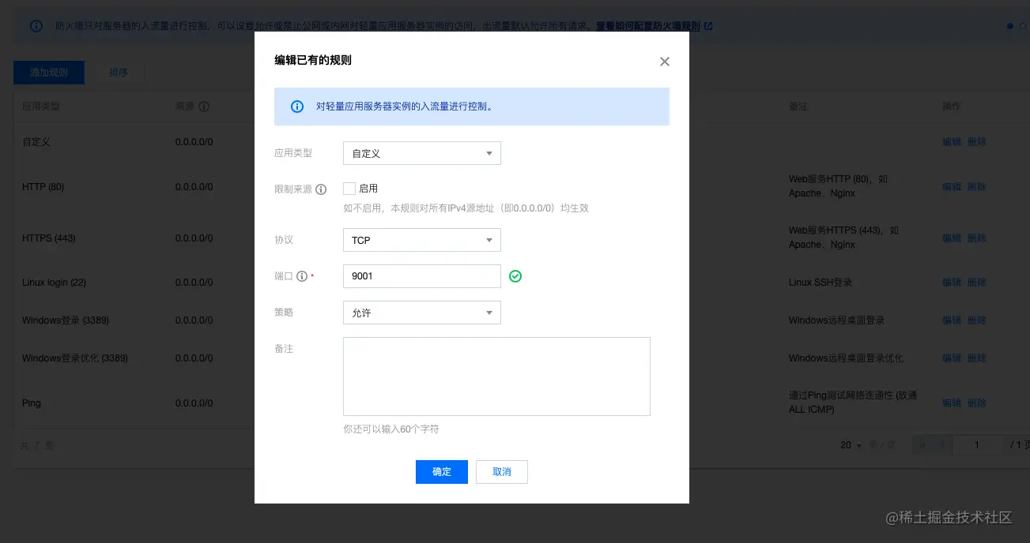This screenshot has height=543, width=1030.
Task: Click info icon beside 来源 column header
Action: tap(204, 106)
